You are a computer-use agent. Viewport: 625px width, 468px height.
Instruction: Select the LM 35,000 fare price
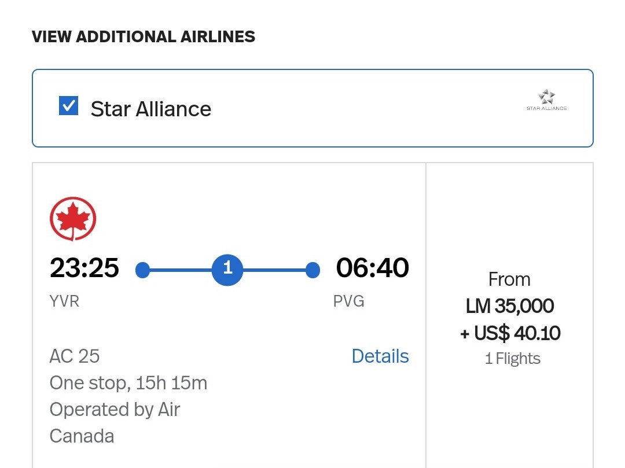(509, 306)
